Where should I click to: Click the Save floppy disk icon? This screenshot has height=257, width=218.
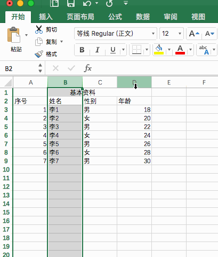click(71, 3)
